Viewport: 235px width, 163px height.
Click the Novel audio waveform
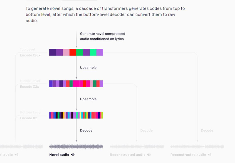tap(76, 147)
